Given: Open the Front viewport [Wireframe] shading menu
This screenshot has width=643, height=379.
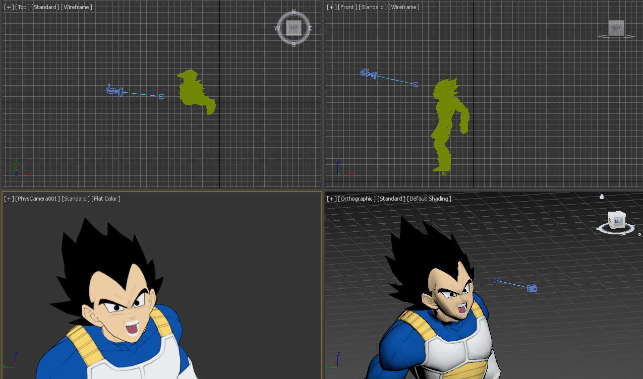Looking at the screenshot, I should click(x=404, y=7).
